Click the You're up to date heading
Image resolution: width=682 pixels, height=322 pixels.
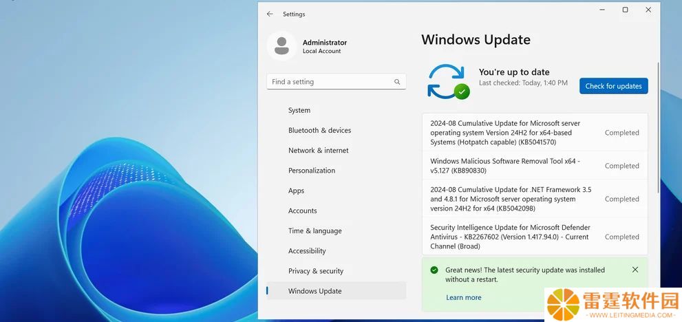click(x=514, y=72)
